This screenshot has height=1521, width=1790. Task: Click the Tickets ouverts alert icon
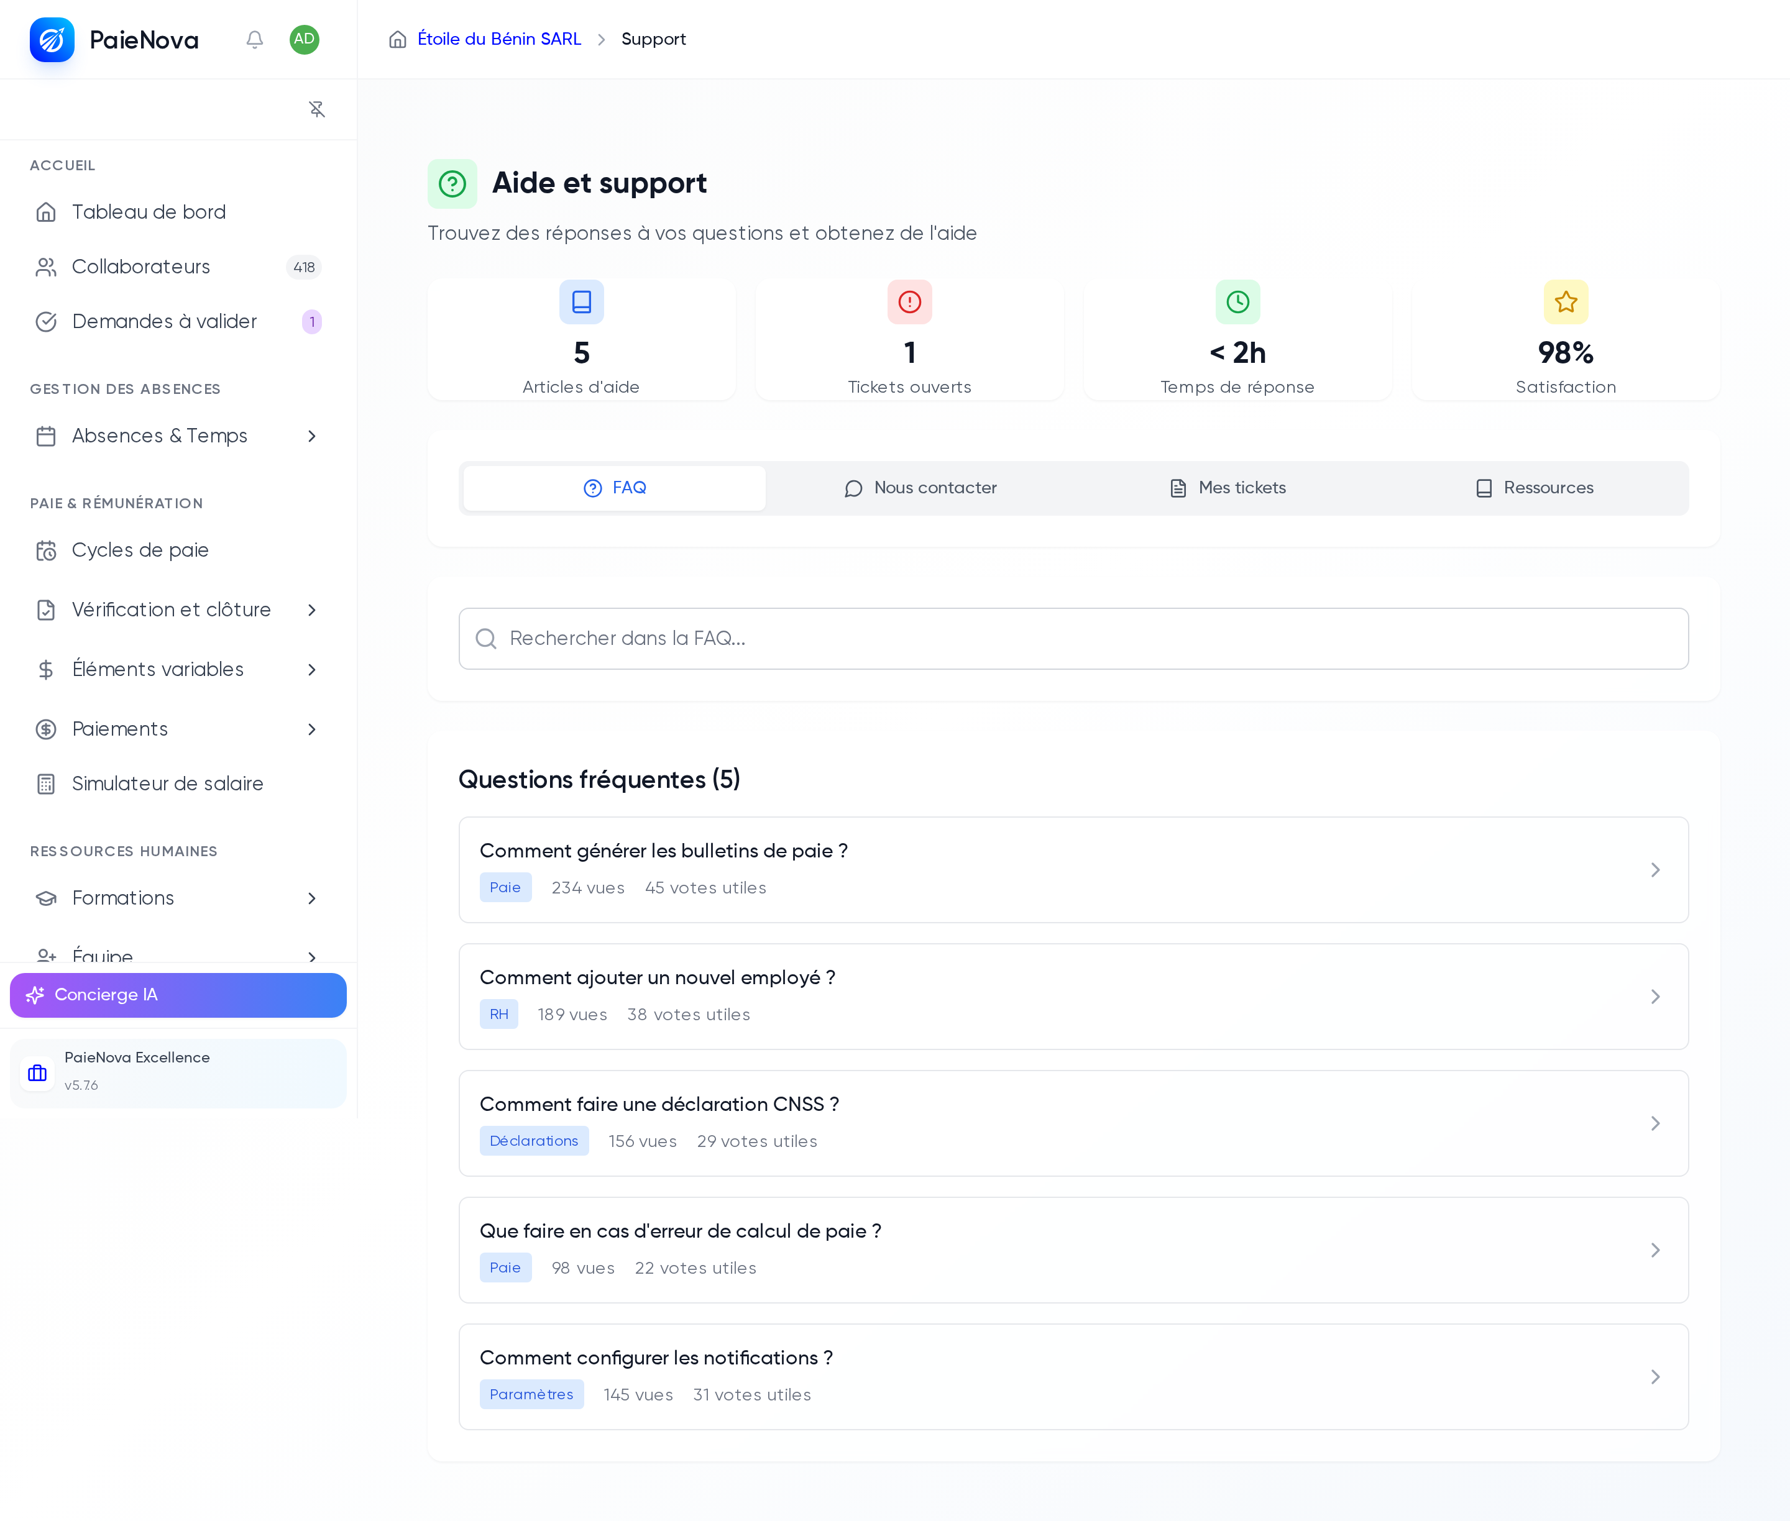909,302
